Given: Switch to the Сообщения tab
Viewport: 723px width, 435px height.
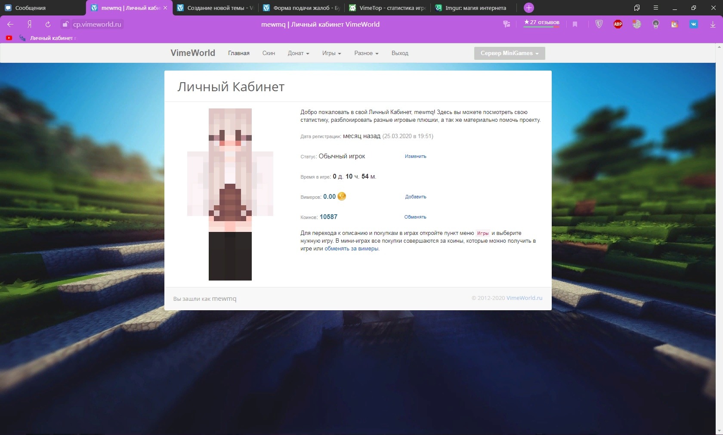Looking at the screenshot, I should pos(43,8).
